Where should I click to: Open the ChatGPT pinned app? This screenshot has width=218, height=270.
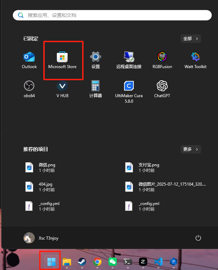tap(162, 89)
